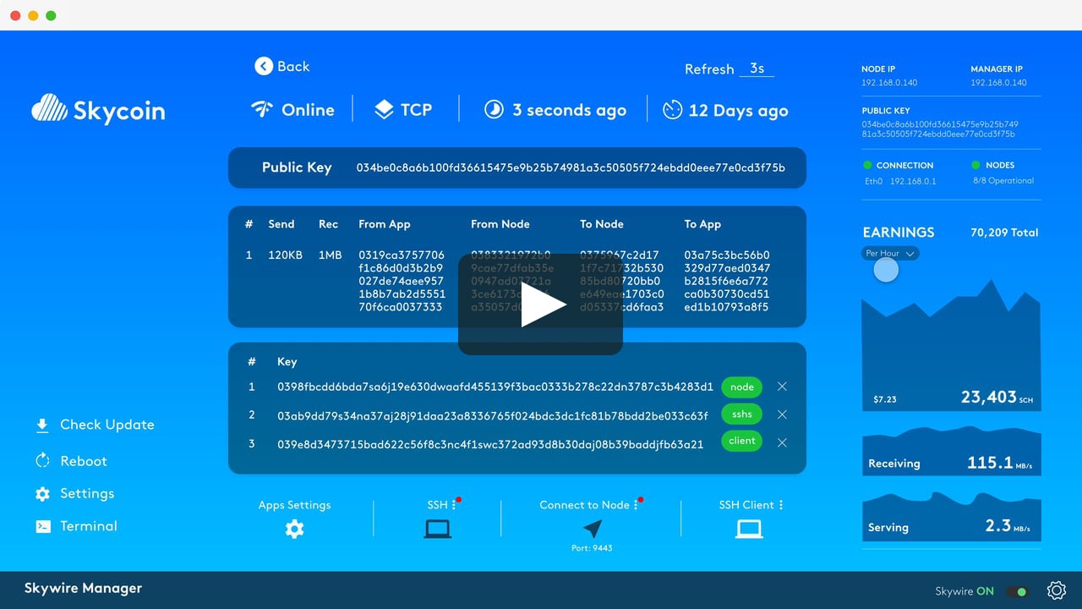Play the video with center play button
1082x609 pixels.
pos(541,304)
